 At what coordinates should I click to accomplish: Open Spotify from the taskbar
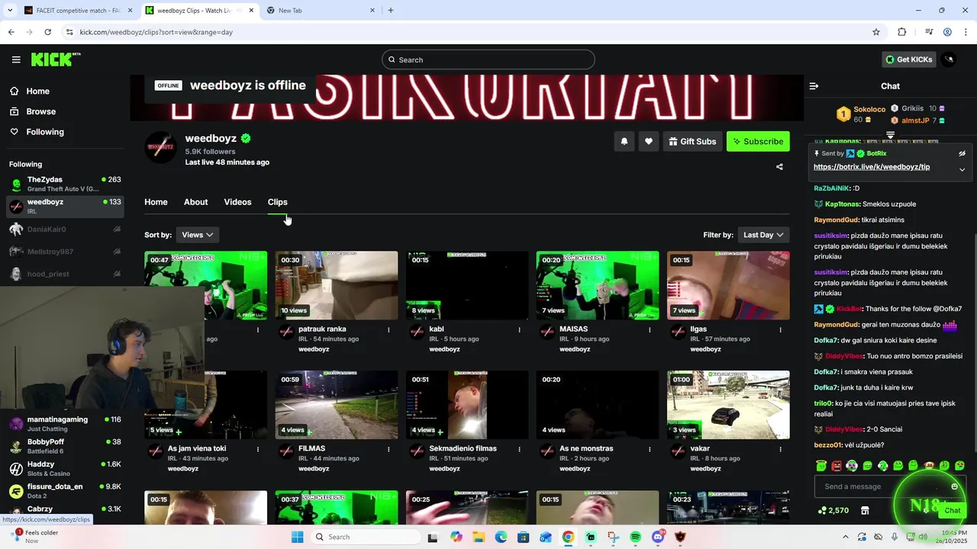(636, 537)
